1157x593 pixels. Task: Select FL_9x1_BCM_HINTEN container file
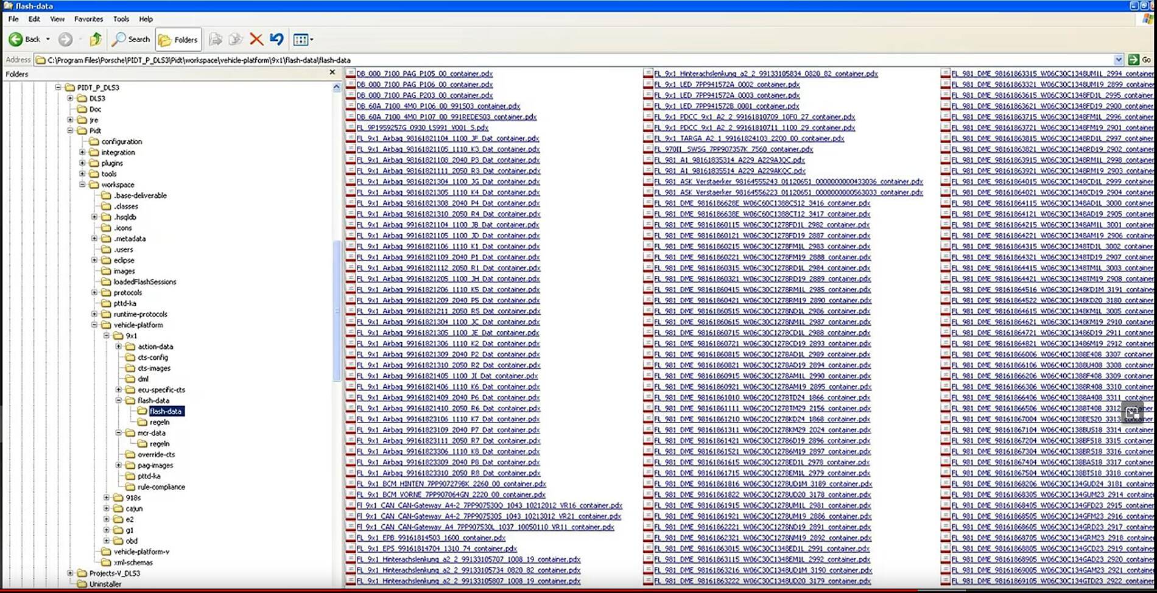451,484
